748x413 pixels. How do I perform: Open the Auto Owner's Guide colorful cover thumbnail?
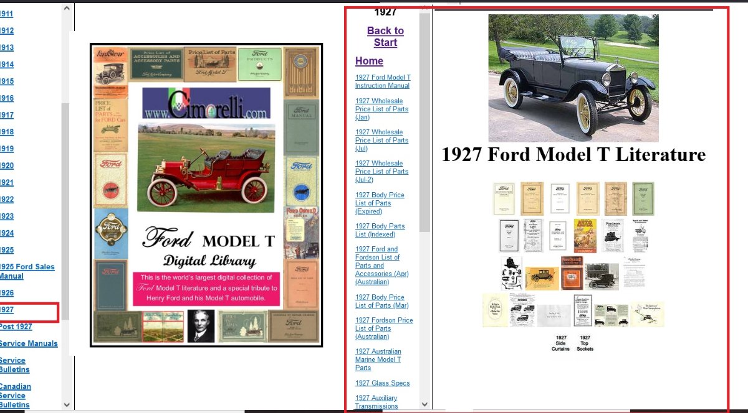pyautogui.click(x=585, y=235)
